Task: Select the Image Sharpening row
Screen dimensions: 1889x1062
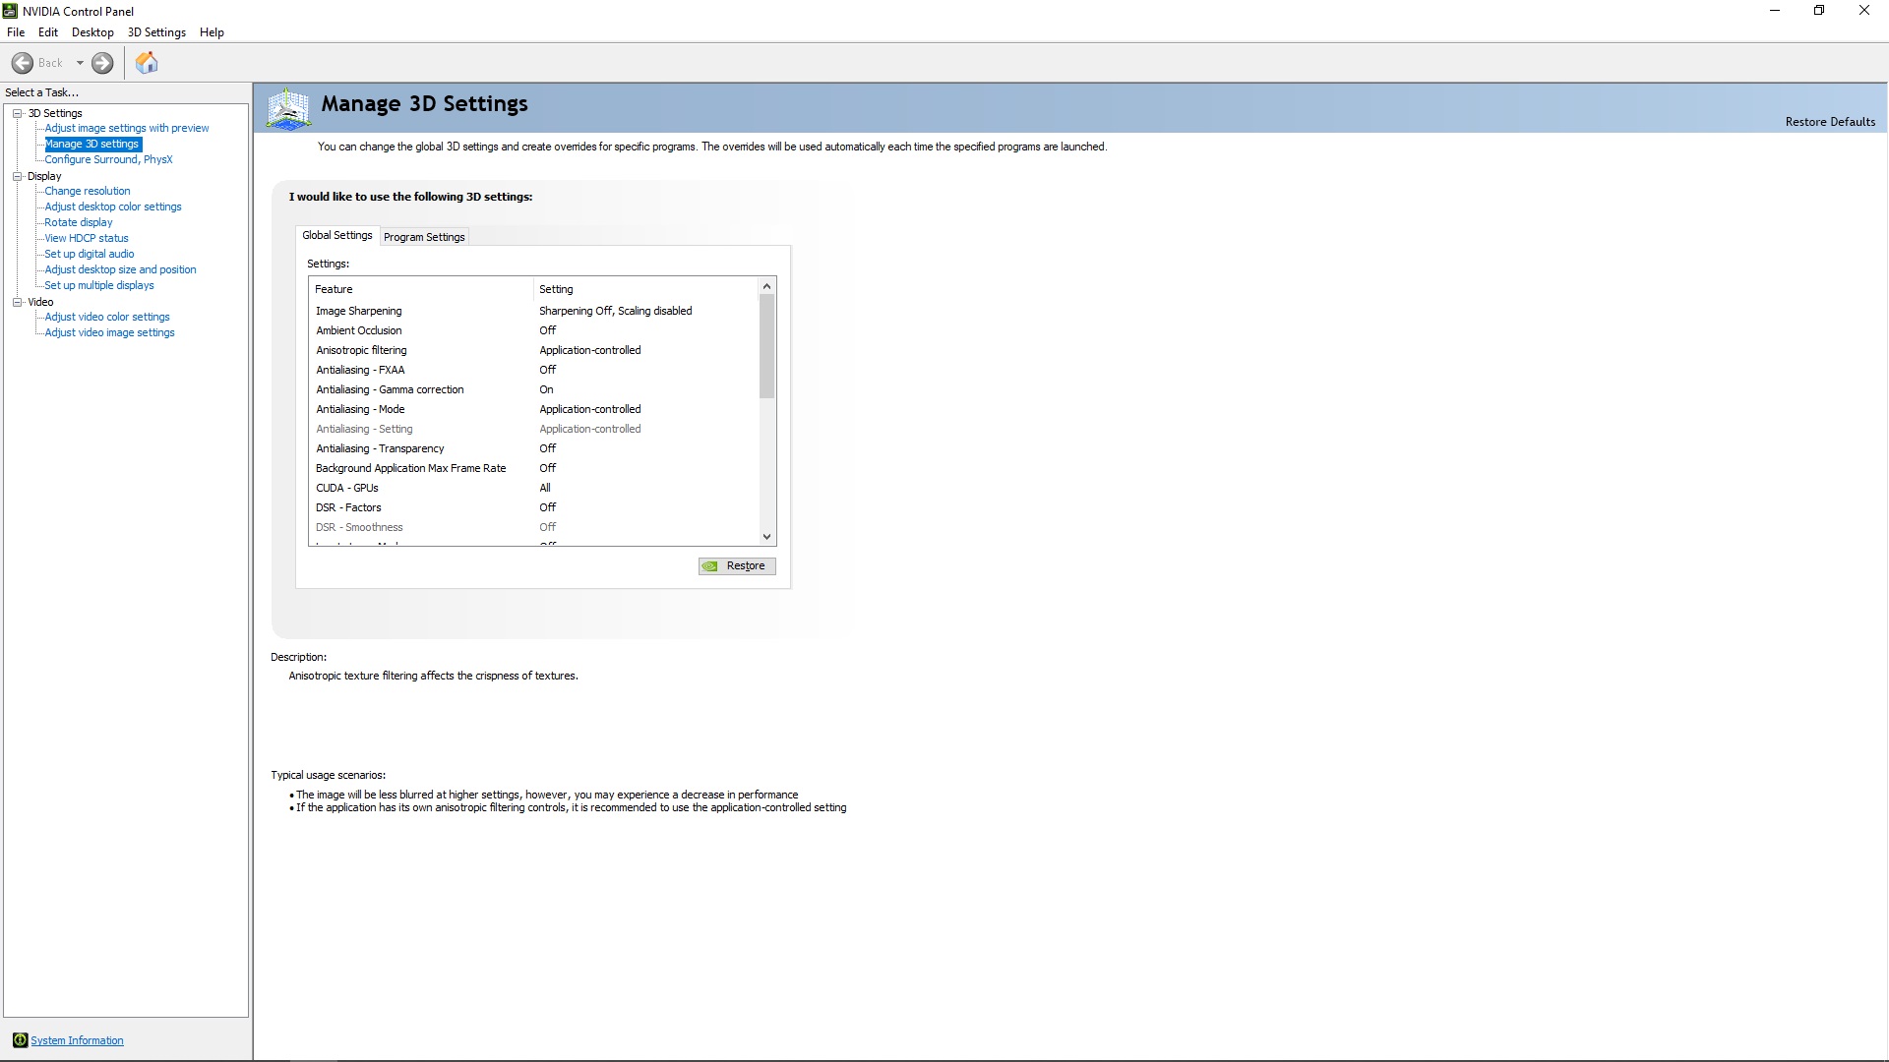Action: (534, 311)
